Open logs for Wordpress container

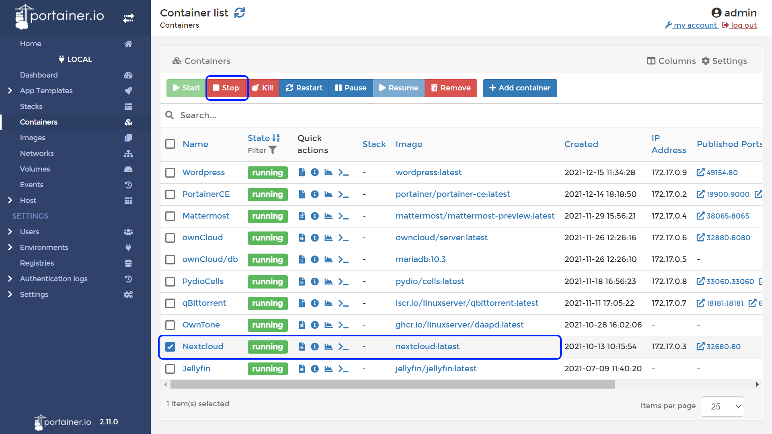click(x=302, y=172)
